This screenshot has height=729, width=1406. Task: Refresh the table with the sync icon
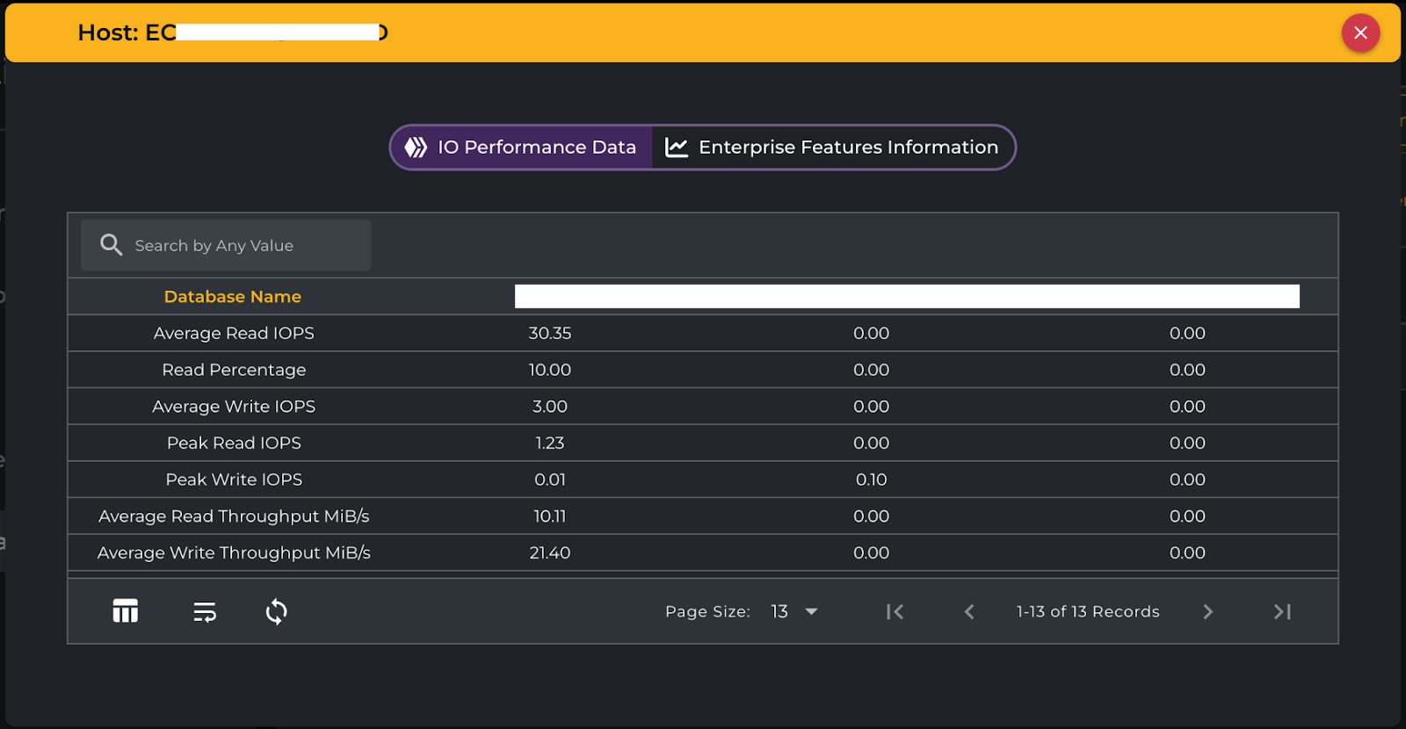click(x=276, y=611)
